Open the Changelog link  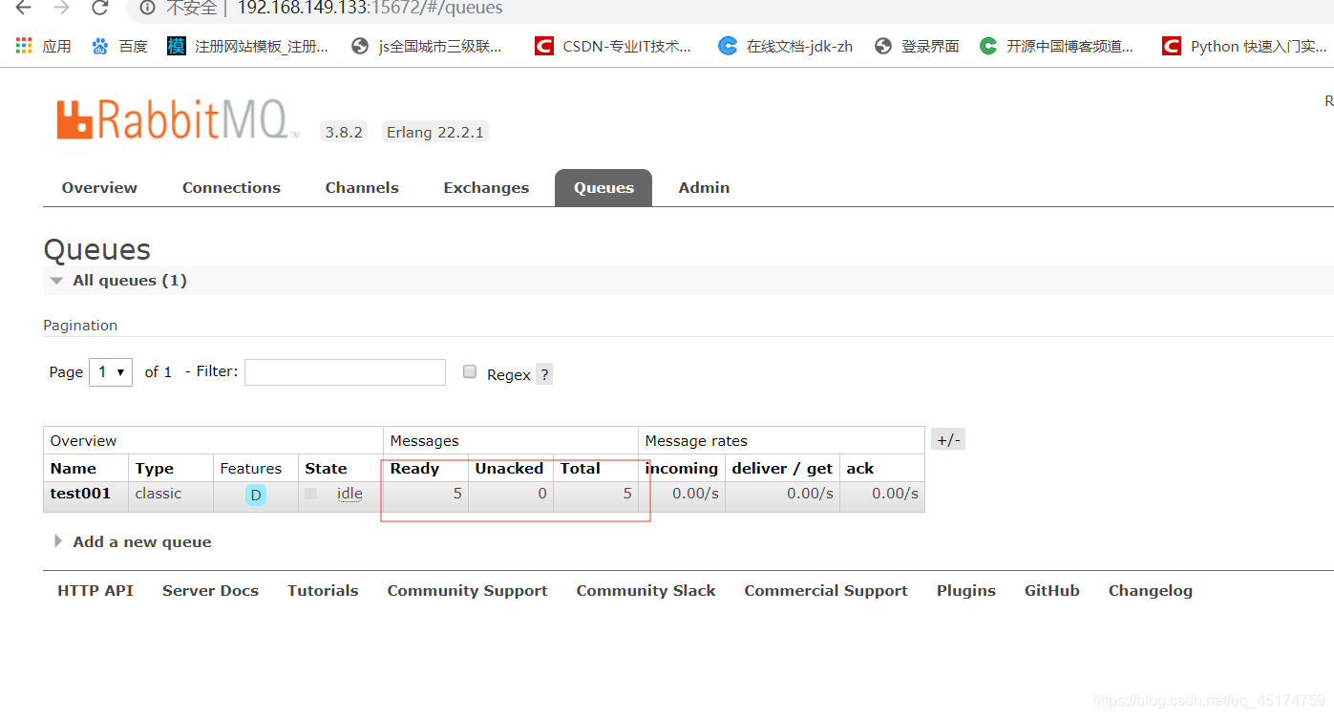[x=1150, y=590]
